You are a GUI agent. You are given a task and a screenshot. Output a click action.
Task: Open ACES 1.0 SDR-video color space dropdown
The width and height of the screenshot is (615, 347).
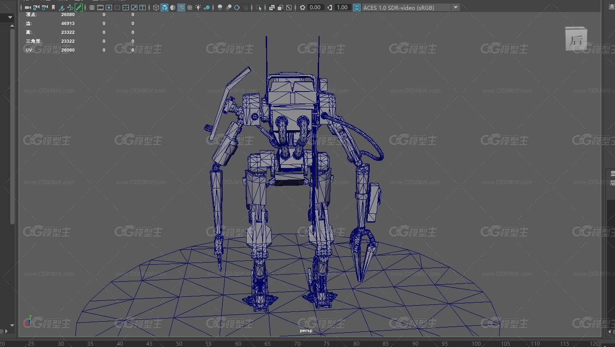455,8
